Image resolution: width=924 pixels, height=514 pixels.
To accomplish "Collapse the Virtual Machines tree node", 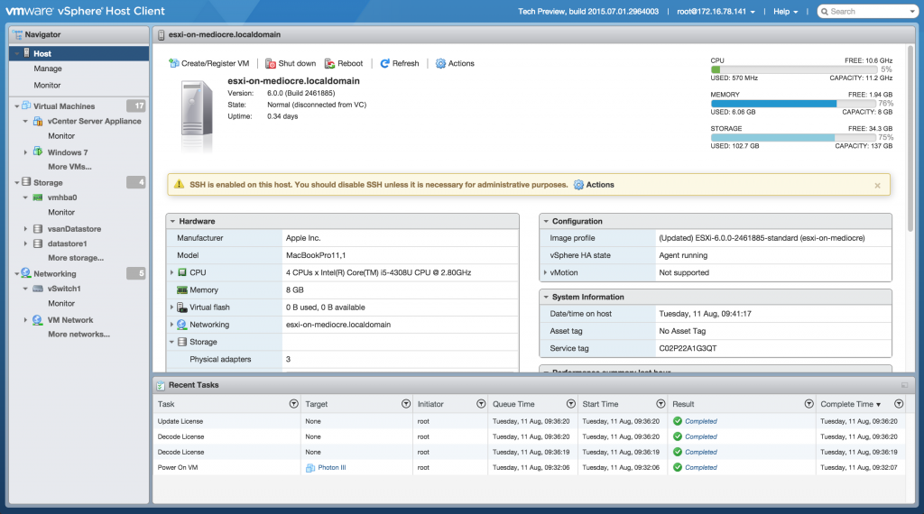I will (x=16, y=106).
